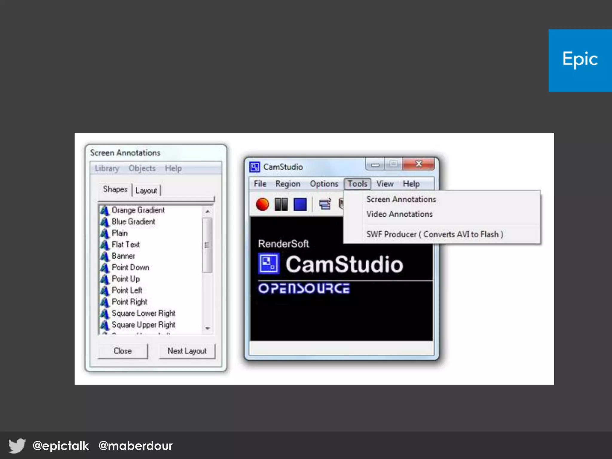
Task: Click the shapes list scroll down arrow
Action: pyautogui.click(x=208, y=328)
